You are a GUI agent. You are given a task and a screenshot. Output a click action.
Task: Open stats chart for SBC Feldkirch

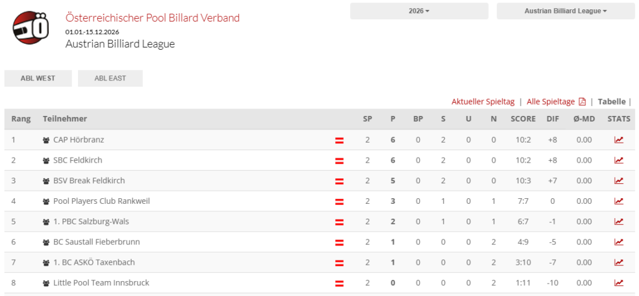tap(618, 160)
